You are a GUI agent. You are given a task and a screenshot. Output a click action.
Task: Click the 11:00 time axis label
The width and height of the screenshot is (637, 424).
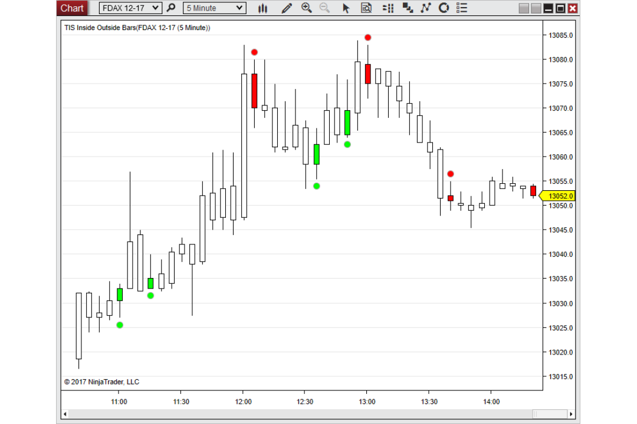tap(119, 402)
